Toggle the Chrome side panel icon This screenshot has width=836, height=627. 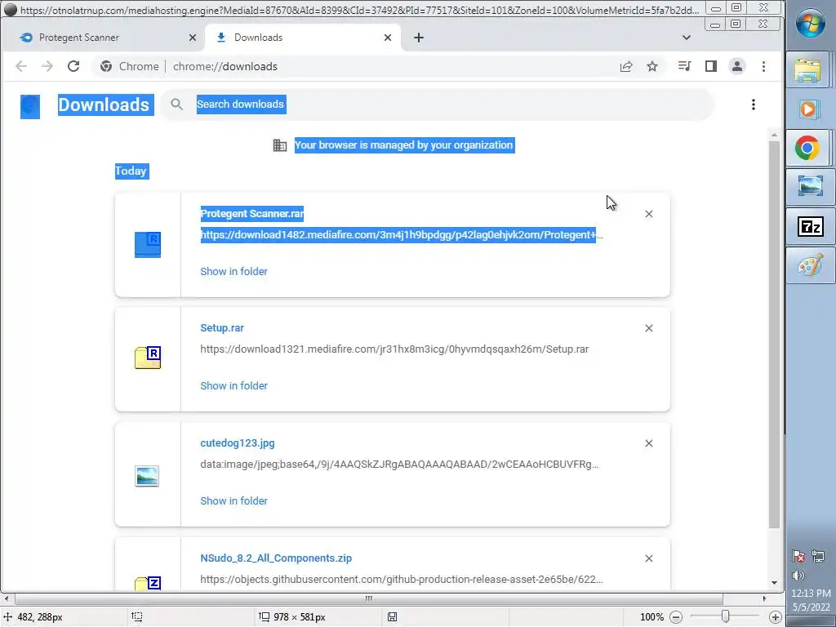711,66
